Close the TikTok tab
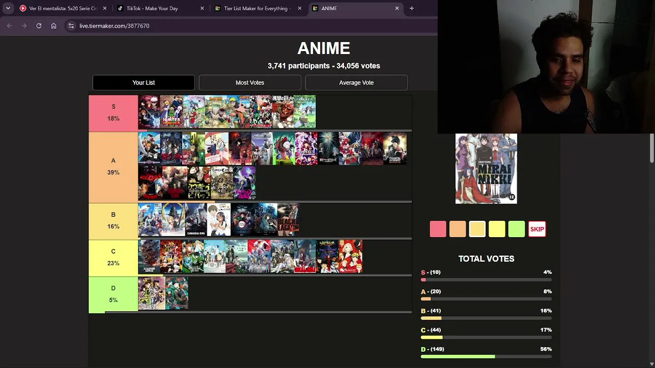655x368 pixels. (202, 8)
